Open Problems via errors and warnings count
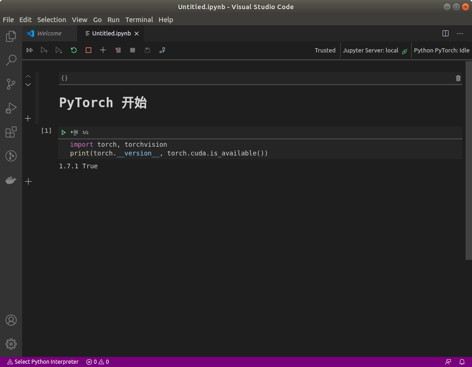The image size is (472, 367). click(98, 362)
